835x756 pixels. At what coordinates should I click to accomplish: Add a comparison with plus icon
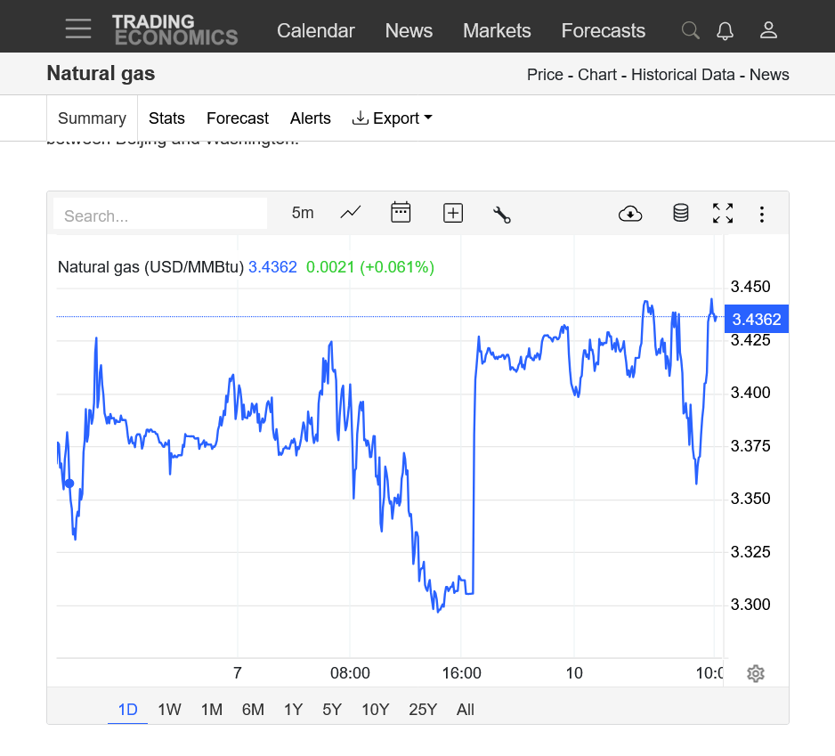453,213
